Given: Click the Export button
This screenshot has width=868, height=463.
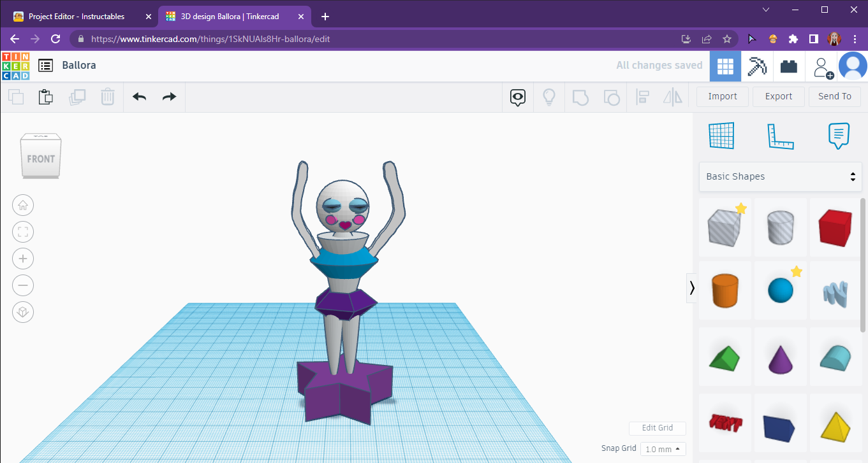Looking at the screenshot, I should click(x=778, y=96).
